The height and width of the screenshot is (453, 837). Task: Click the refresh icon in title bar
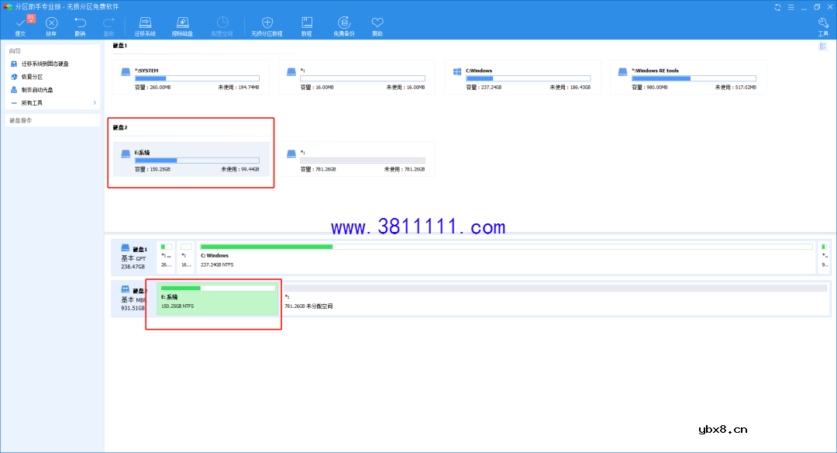(777, 6)
